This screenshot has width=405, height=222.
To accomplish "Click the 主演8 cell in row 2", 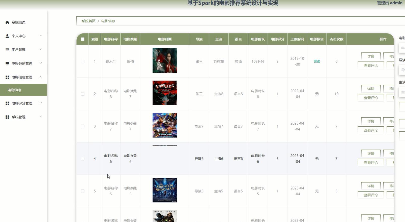I will (219, 94).
